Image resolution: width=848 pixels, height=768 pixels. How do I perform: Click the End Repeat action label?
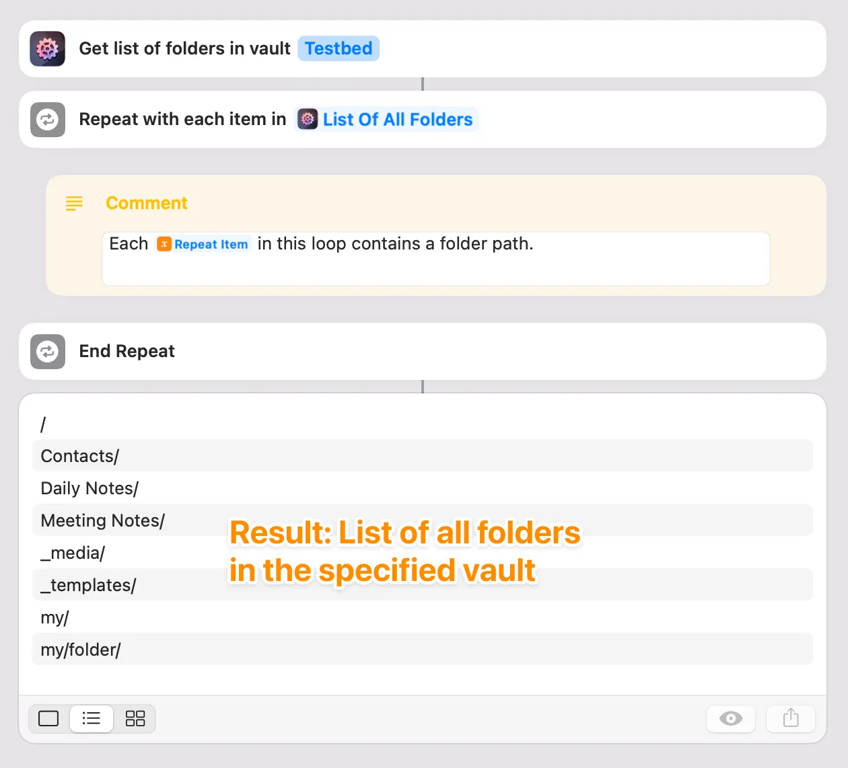(127, 352)
